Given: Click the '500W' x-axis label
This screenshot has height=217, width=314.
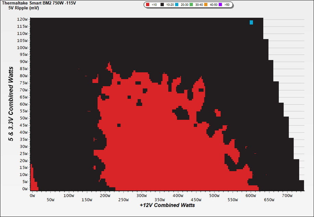Looking at the screenshot, I should coord(214,196).
